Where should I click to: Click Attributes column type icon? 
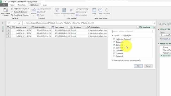[x=72, y=27]
